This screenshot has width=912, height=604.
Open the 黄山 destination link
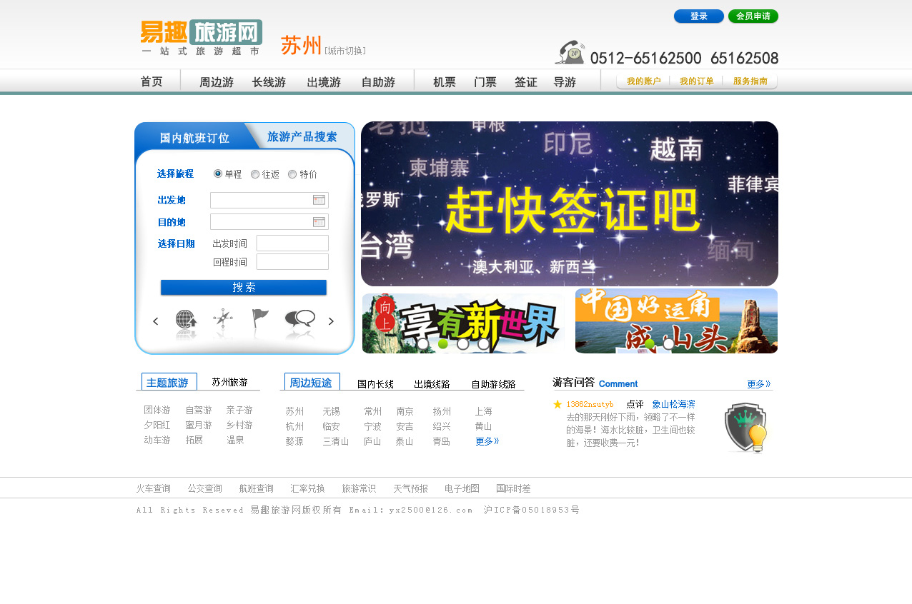[484, 427]
